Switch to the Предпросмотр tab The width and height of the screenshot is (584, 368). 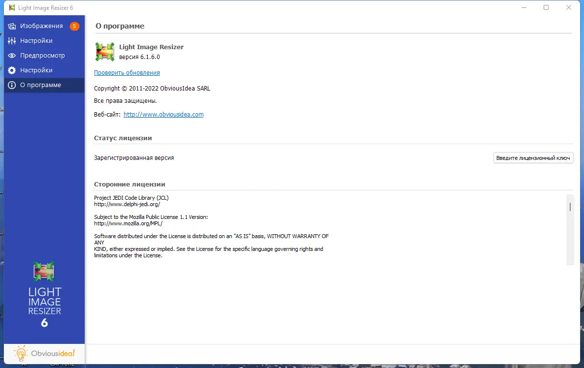click(x=44, y=56)
